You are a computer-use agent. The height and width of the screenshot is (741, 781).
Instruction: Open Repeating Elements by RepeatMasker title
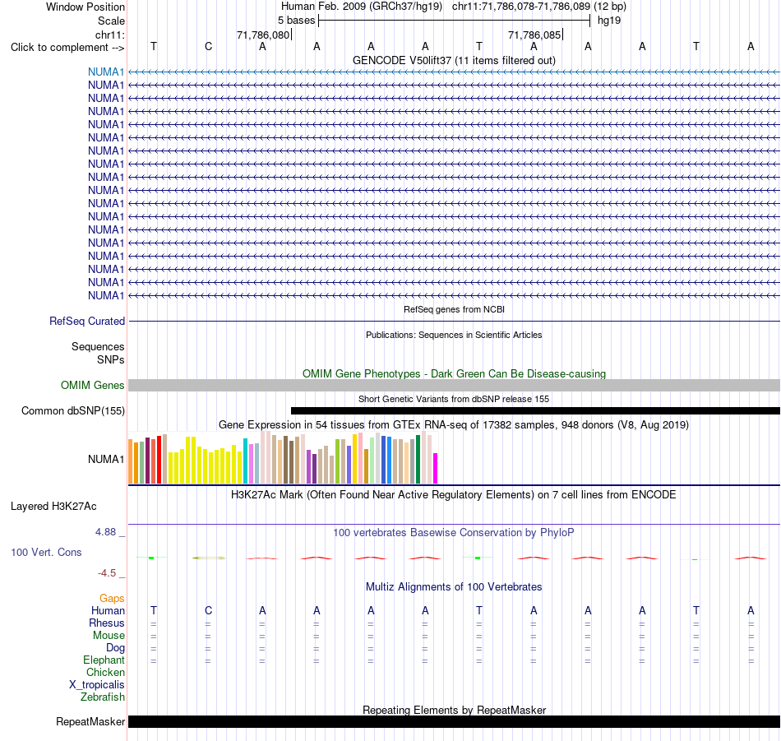(454, 710)
